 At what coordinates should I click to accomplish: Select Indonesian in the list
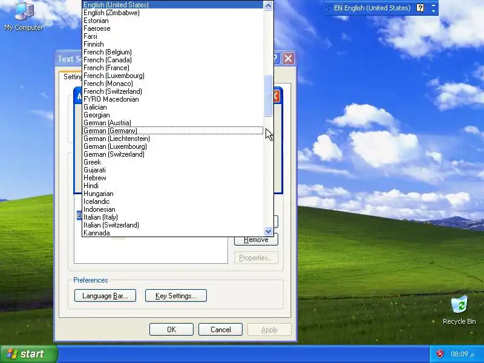click(x=173, y=209)
